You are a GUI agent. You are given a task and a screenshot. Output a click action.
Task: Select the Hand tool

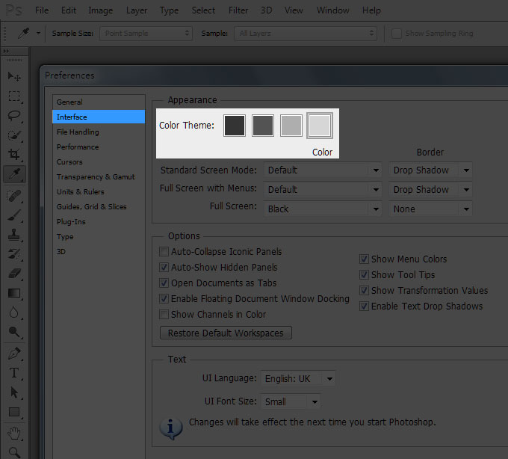(x=14, y=434)
